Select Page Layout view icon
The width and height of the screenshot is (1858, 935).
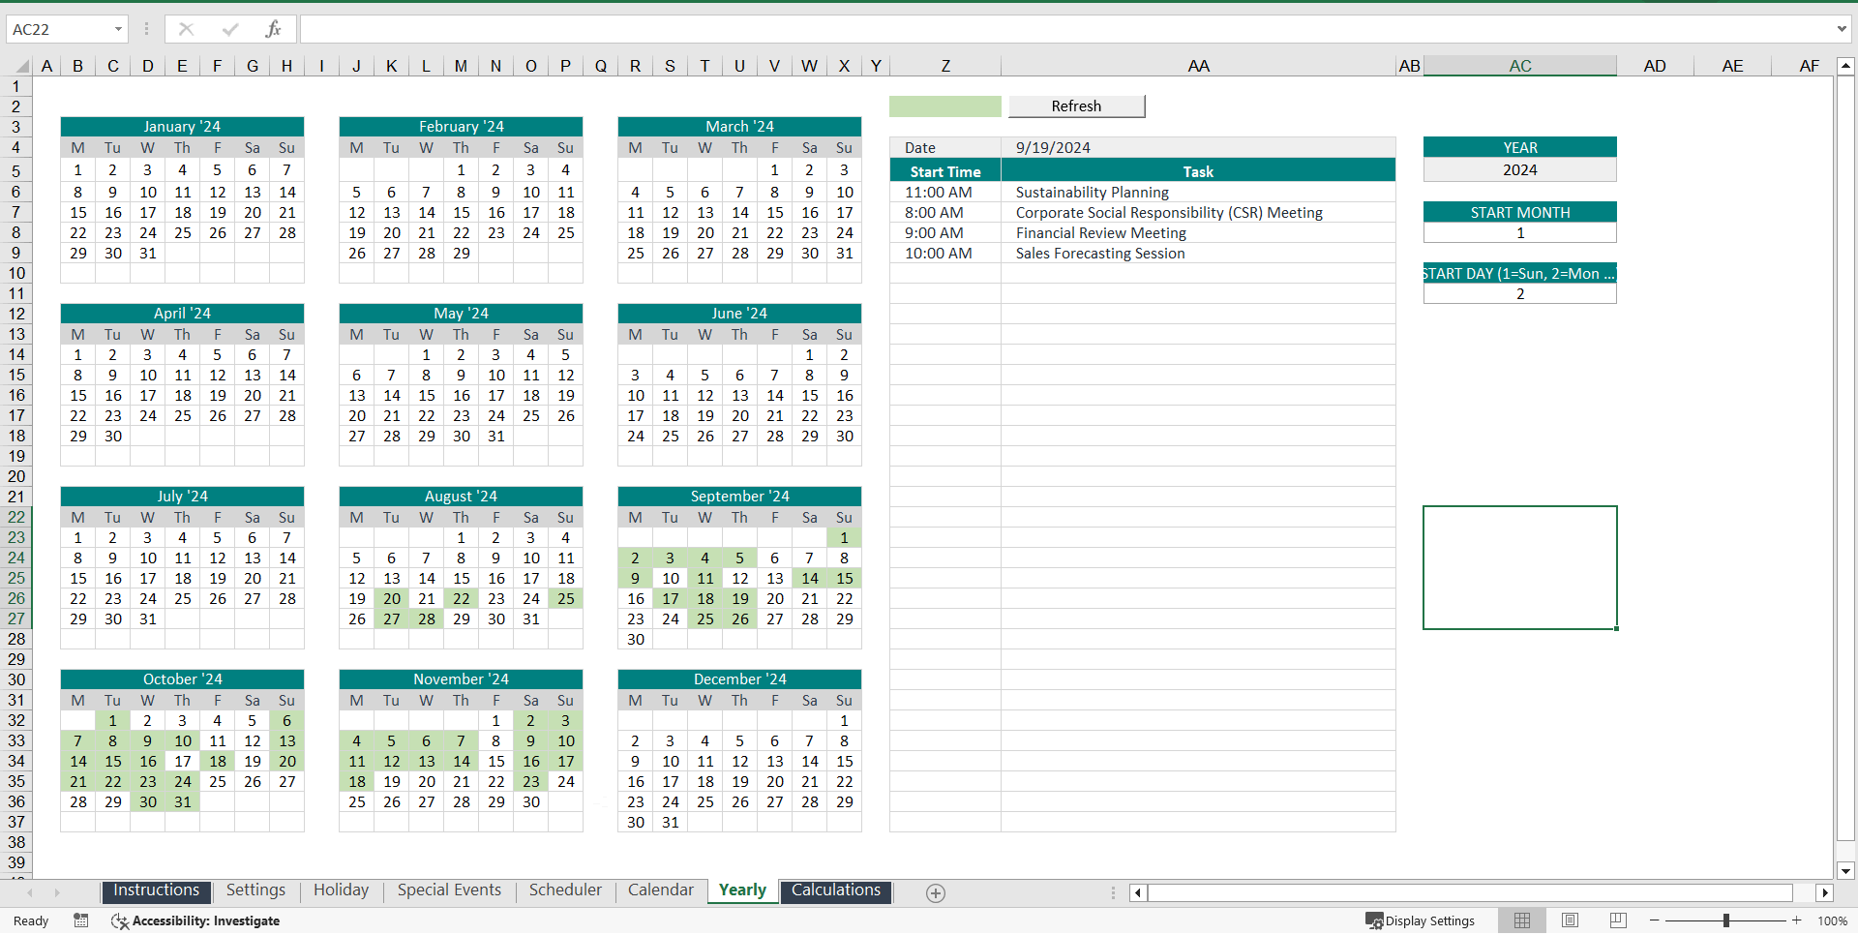1570,920
